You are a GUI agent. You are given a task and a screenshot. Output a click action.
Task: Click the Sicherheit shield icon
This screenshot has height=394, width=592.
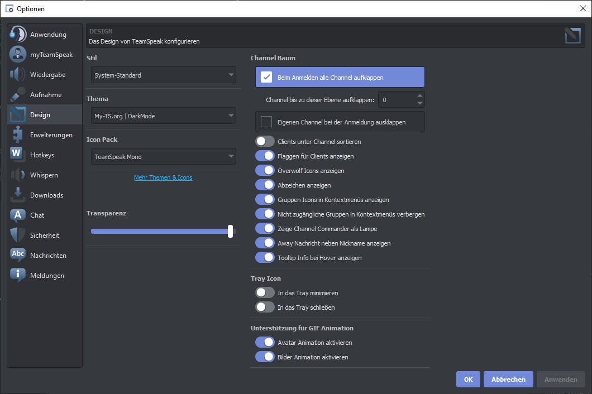tap(18, 235)
